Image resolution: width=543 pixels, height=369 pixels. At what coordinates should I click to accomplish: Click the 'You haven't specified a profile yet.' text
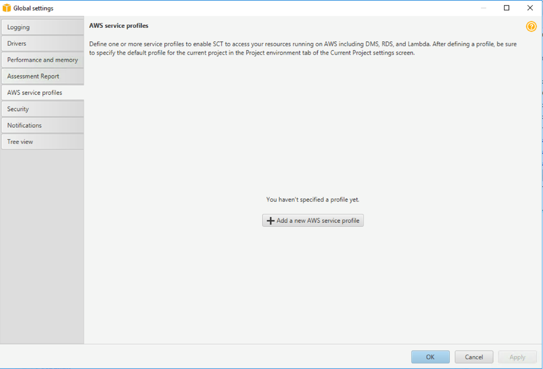click(313, 200)
